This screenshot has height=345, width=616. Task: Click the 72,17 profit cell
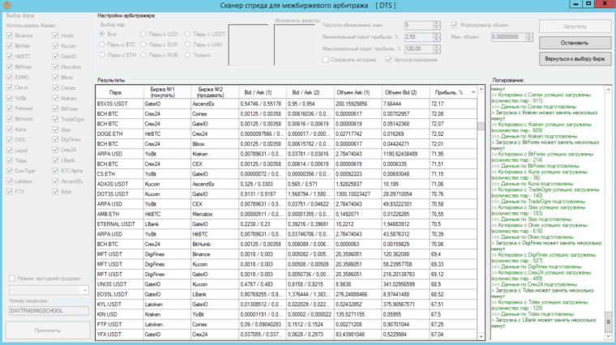pos(453,104)
